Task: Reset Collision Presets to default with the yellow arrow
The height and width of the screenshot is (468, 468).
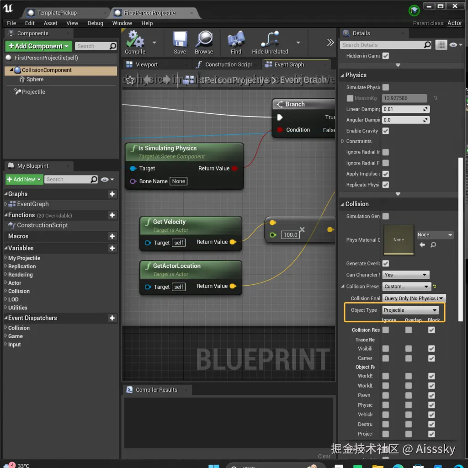Action: tap(435, 286)
